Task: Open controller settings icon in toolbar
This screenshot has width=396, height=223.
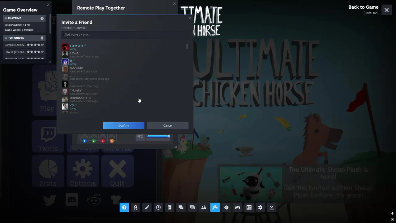Action: pyautogui.click(x=238, y=208)
